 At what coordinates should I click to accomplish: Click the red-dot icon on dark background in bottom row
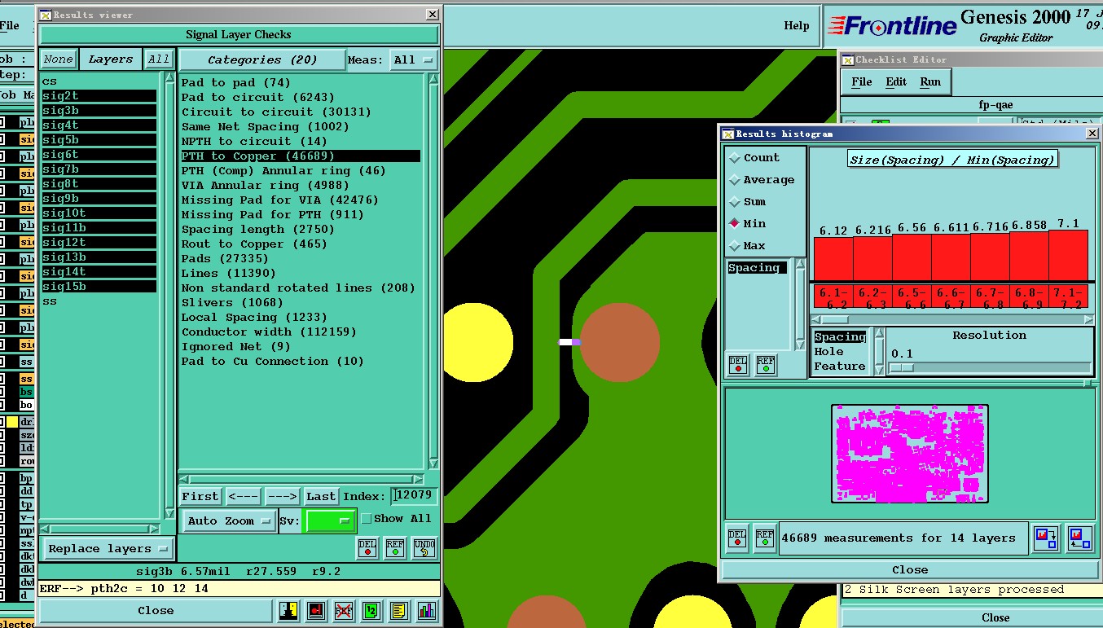316,610
